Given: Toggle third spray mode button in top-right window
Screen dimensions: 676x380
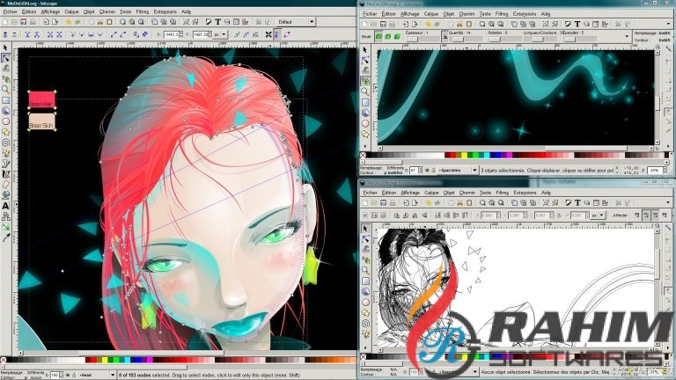Looking at the screenshot, I should 398,37.
